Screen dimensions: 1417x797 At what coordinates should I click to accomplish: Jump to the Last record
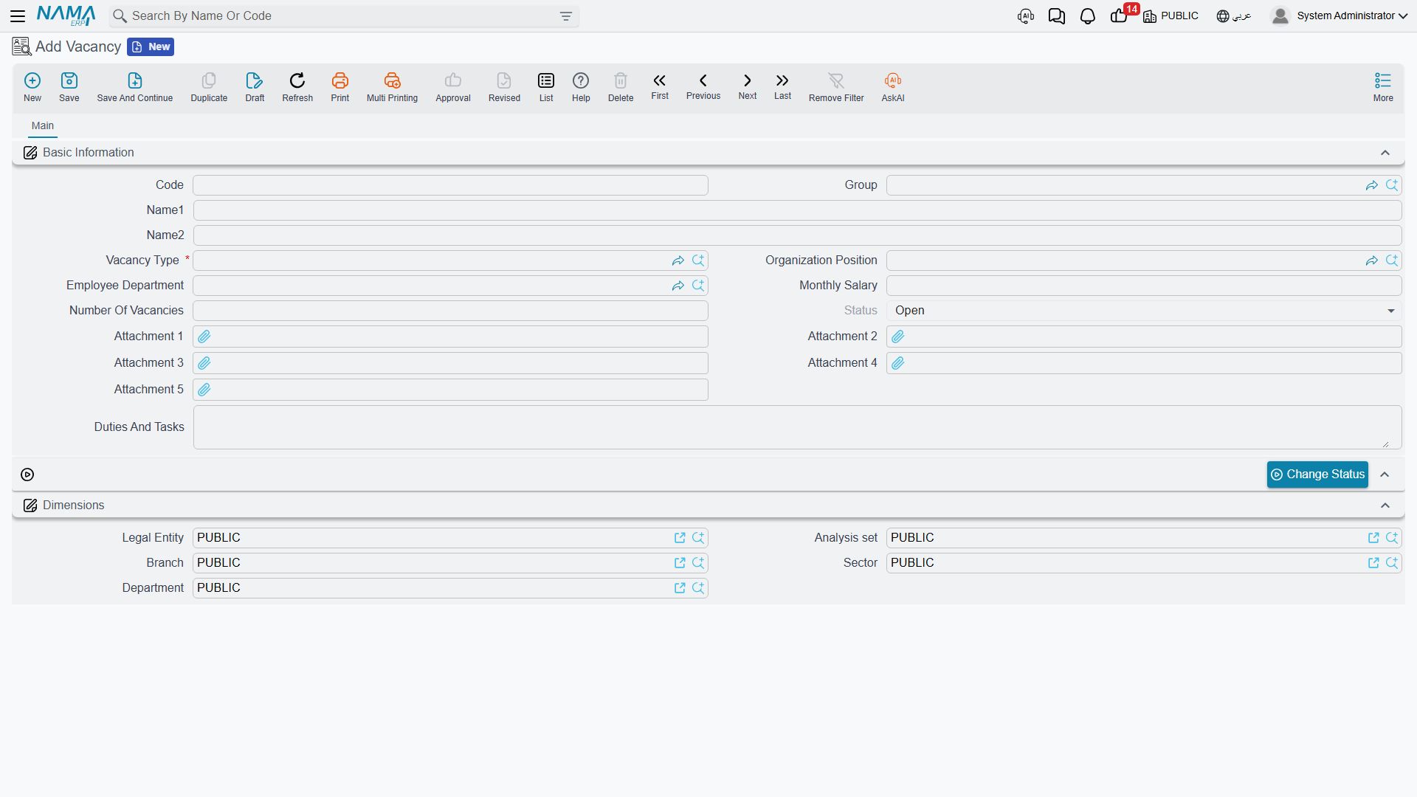click(x=782, y=86)
